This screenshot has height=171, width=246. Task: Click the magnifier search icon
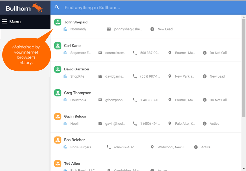pyautogui.click(x=57, y=8)
